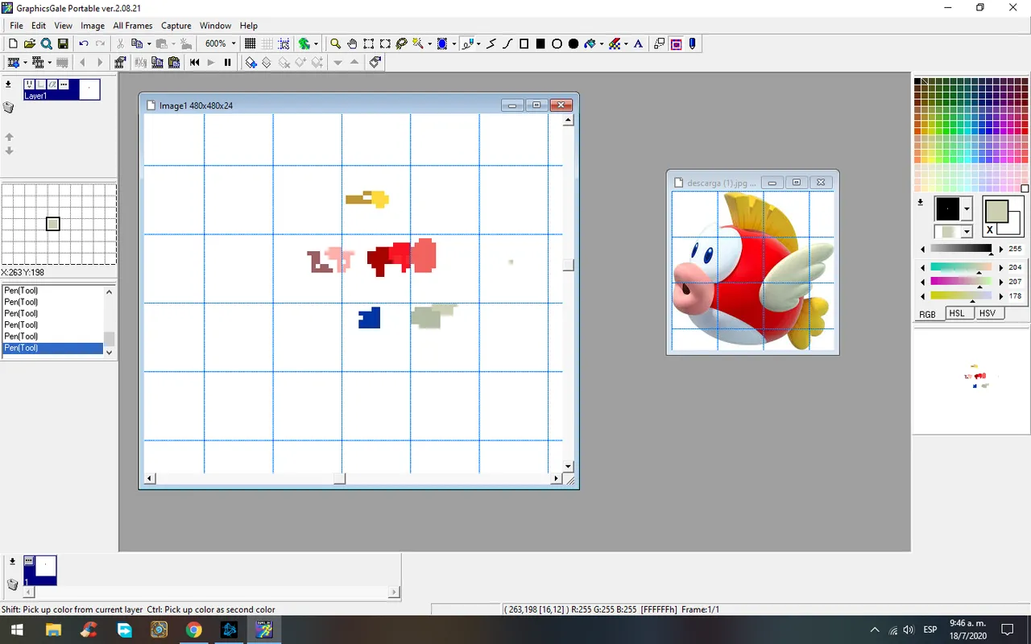Open frame properties icon
The image size is (1031, 644).
(120, 62)
